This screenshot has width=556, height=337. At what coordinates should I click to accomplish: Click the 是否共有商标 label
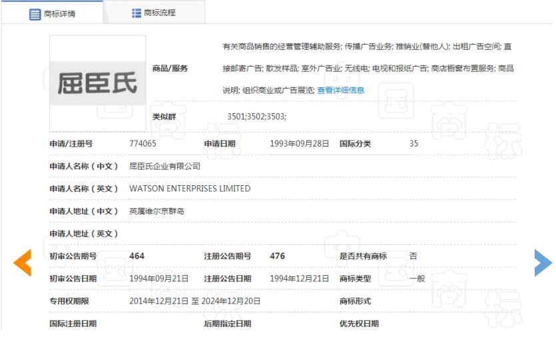point(363,256)
